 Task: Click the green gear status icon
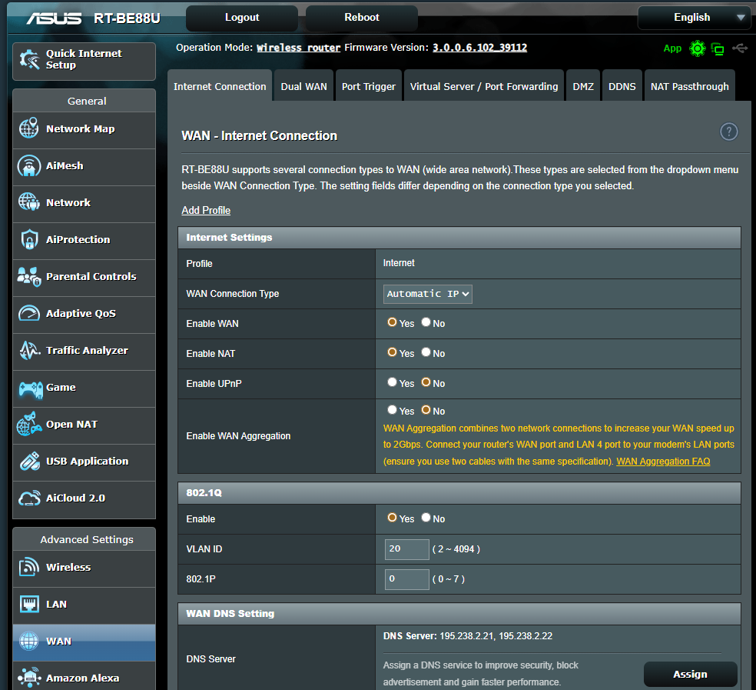[697, 48]
